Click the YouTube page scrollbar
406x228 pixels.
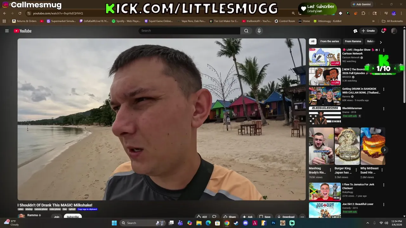[404, 66]
